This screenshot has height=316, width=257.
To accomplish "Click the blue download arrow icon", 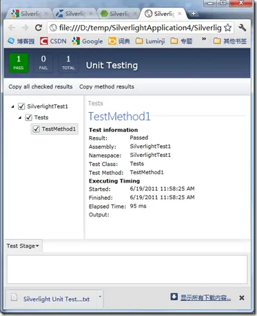I will click(174, 297).
